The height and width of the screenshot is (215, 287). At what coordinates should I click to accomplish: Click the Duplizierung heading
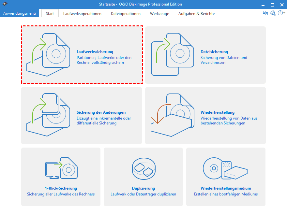143,188
